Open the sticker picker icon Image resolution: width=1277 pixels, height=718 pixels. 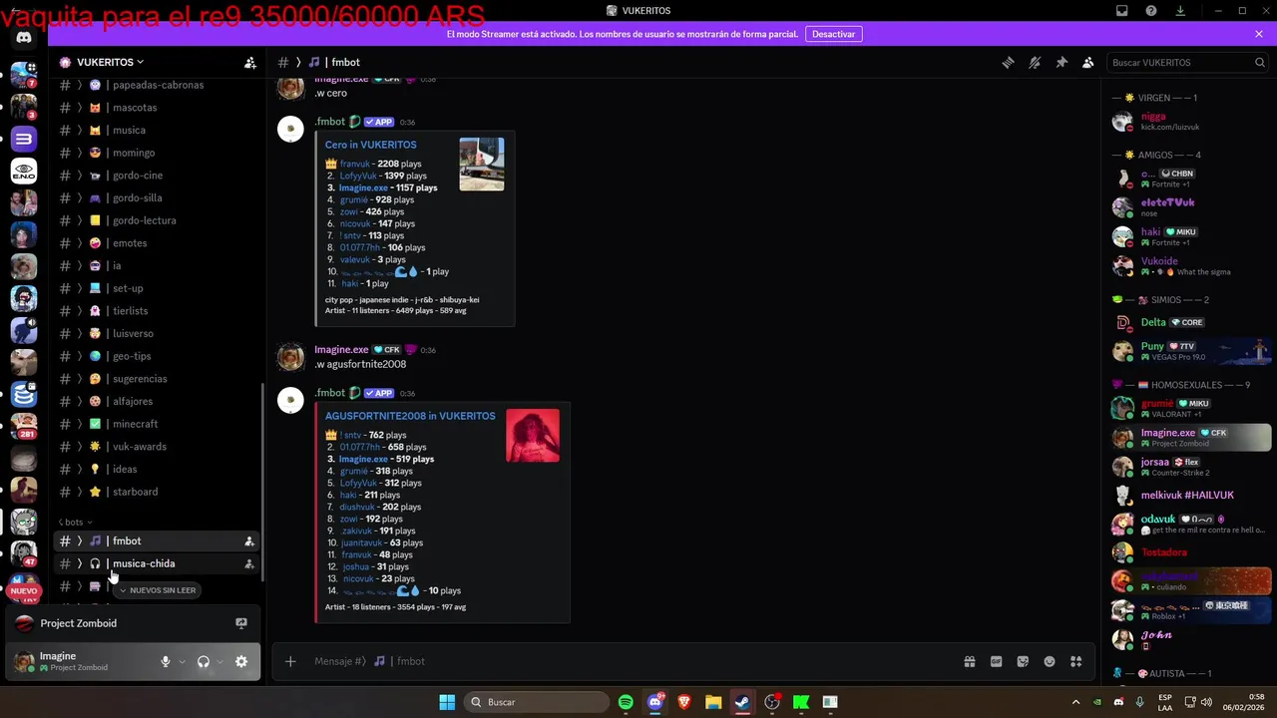click(1023, 661)
